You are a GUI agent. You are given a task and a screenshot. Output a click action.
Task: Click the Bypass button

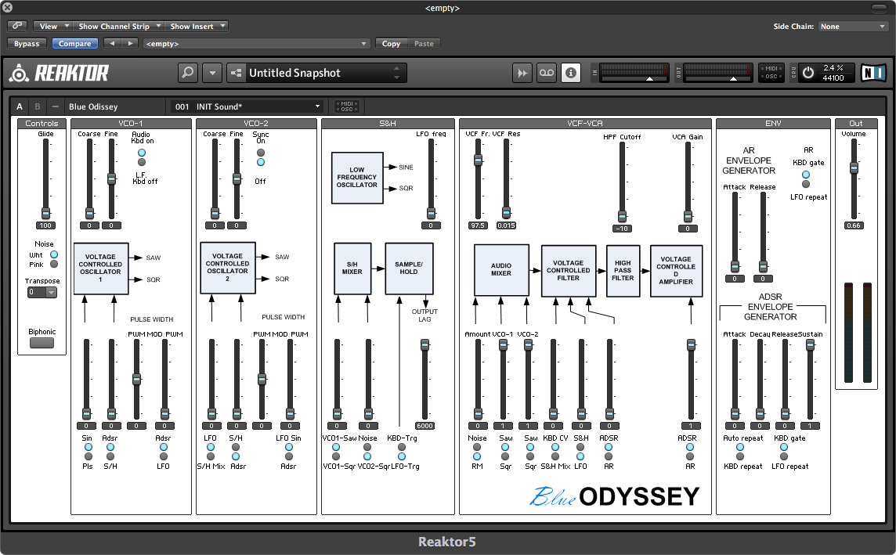[x=27, y=43]
